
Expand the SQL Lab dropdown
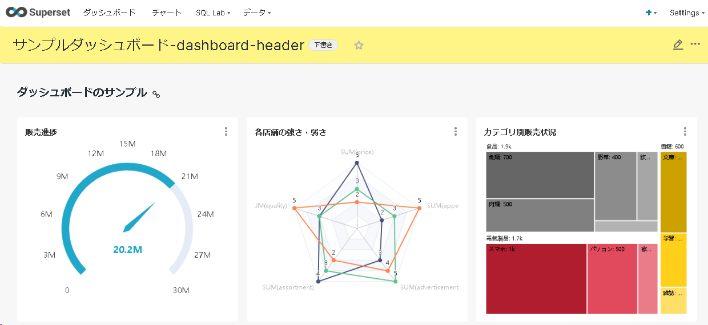pos(213,13)
